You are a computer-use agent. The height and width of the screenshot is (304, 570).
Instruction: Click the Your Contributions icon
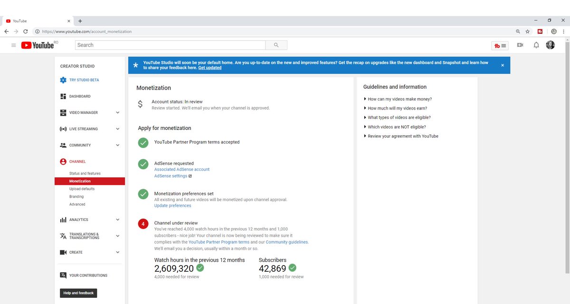[x=63, y=276]
